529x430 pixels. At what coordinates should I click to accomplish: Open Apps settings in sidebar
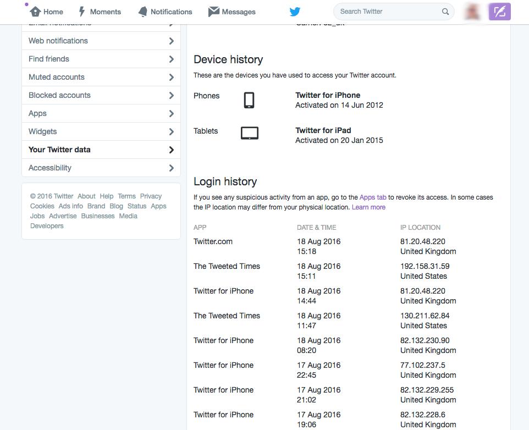pos(101,114)
